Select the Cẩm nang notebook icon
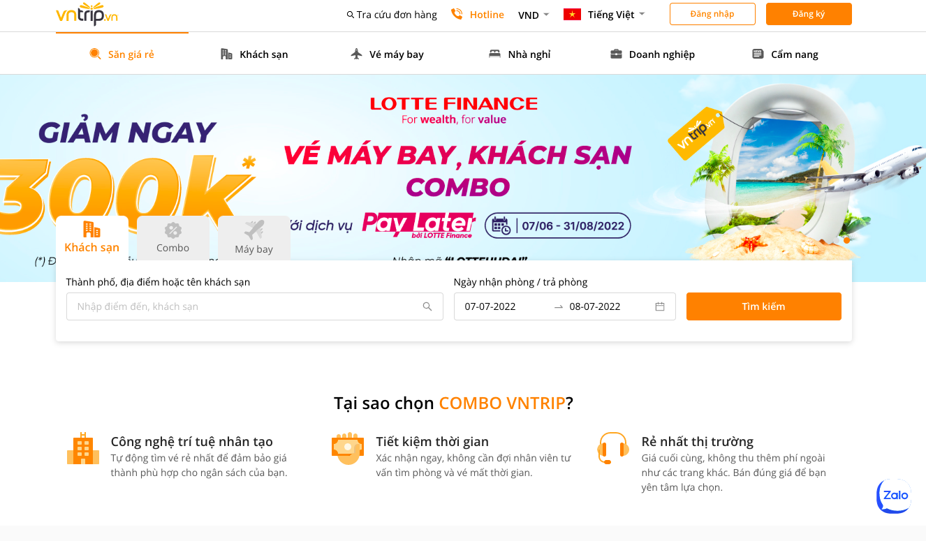926x541 pixels. (x=758, y=53)
